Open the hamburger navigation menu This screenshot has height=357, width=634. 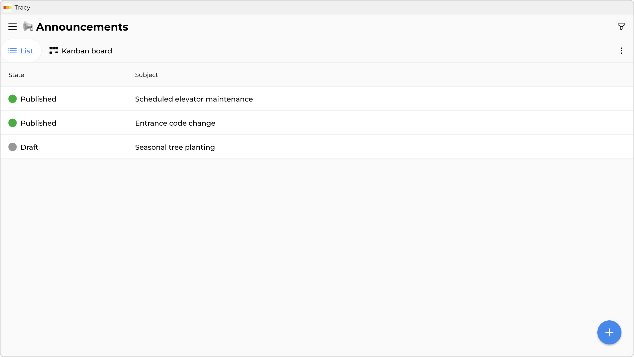(12, 27)
